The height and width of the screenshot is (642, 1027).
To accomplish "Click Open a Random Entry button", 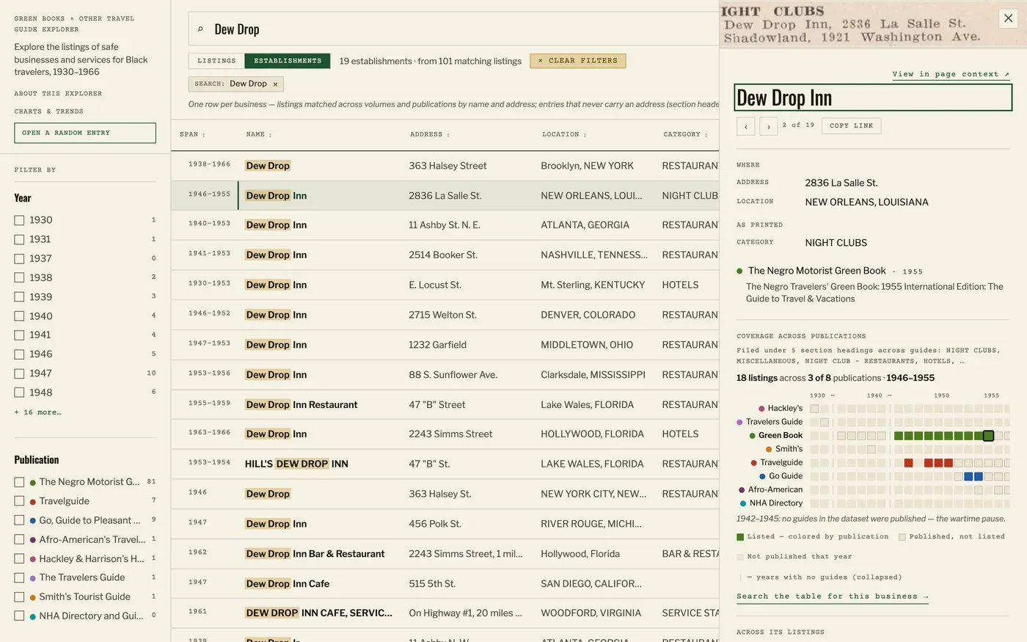I will coord(85,133).
